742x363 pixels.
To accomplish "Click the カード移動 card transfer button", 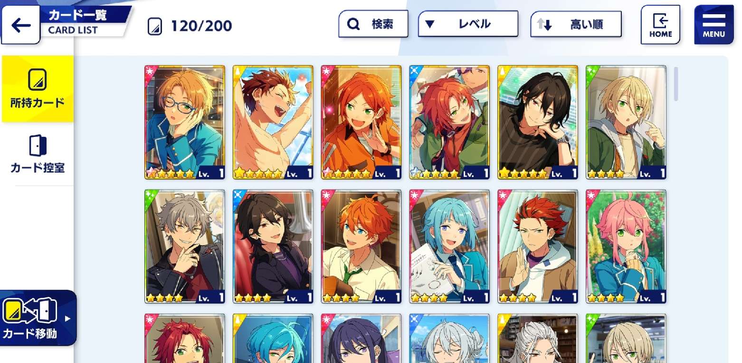I will 38,318.
